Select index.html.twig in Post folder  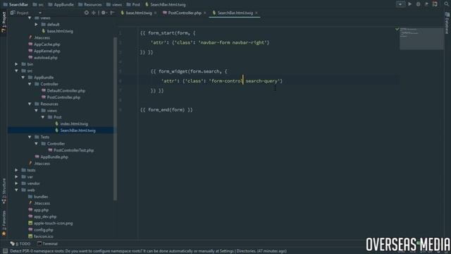[71, 124]
